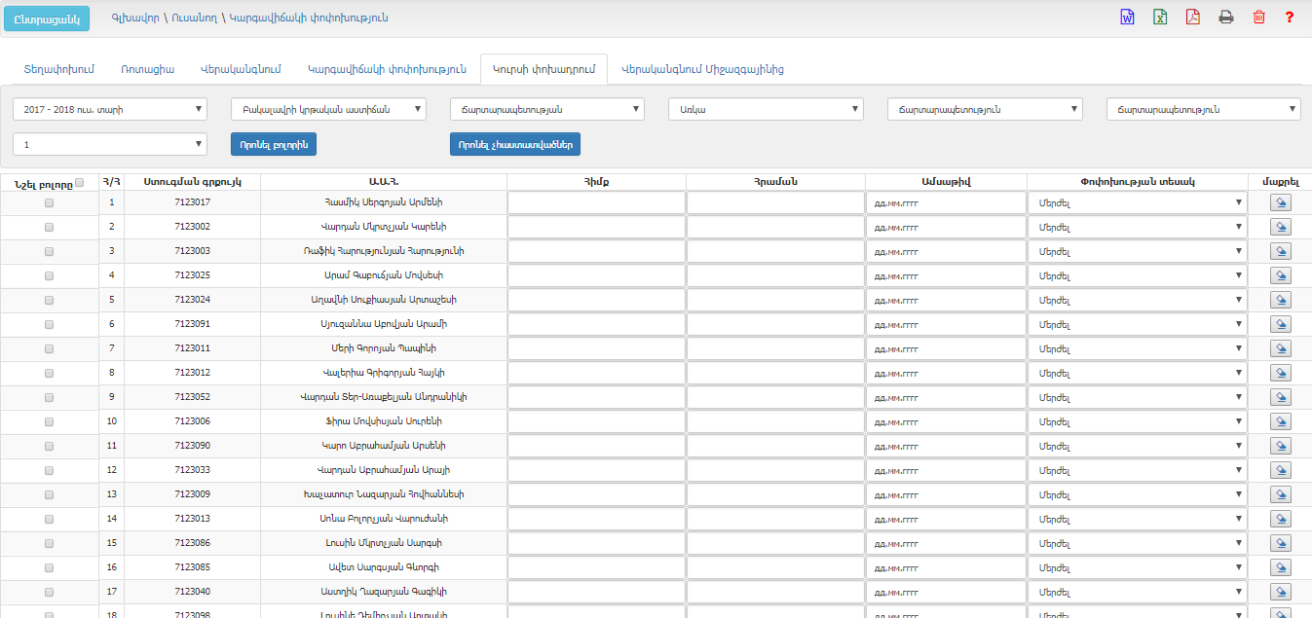
Task: Check the 'Նշել բոլորը' select-all checkbox
Action: pos(80,182)
